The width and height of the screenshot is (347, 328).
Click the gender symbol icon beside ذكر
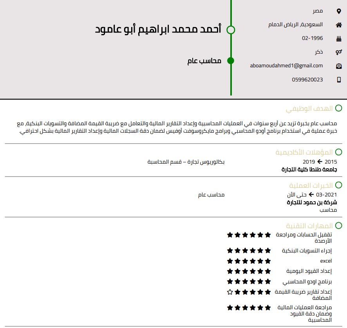coord(339,52)
